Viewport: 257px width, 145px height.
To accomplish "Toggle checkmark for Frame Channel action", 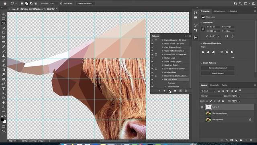I will (x=152, y=40).
